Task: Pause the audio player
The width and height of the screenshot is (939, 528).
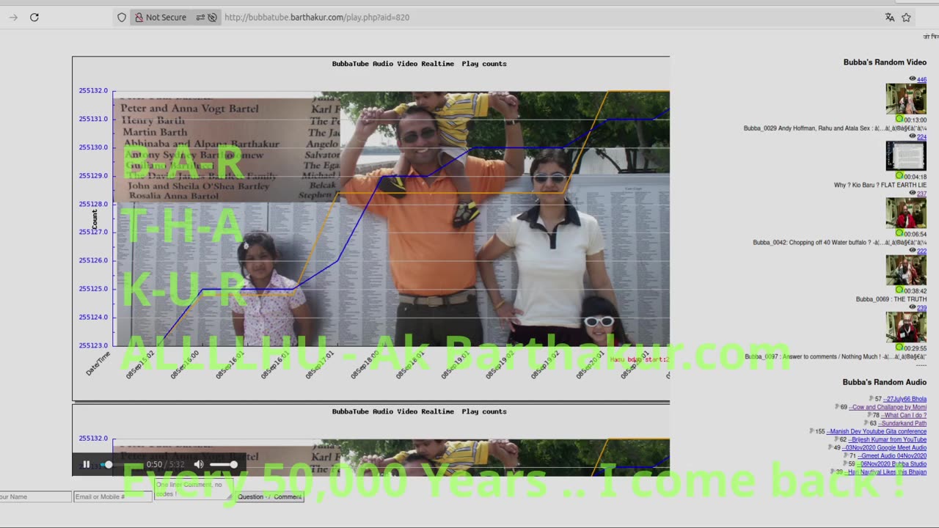Action: [x=87, y=464]
